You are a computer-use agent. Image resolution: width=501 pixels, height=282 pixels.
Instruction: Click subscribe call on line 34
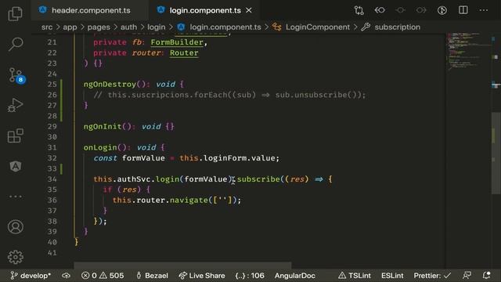pyautogui.click(x=258, y=179)
